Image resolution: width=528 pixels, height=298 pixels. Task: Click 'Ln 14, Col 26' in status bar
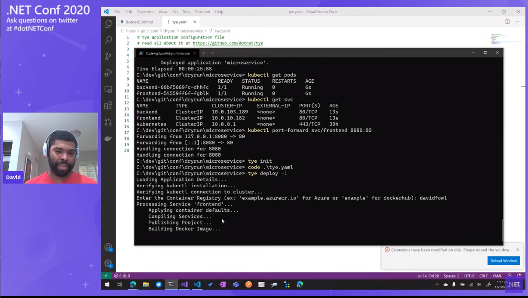coord(428,276)
